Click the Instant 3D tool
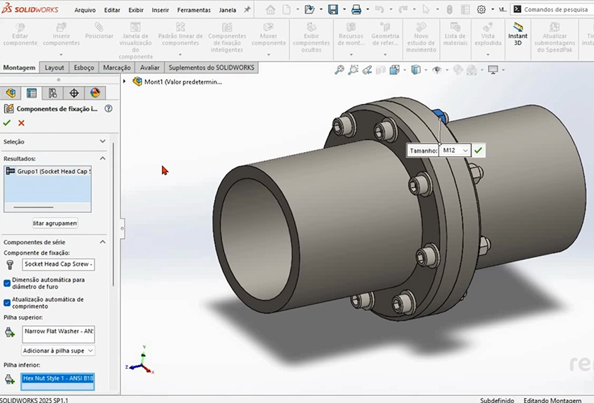Image resolution: width=594 pixels, height=403 pixels. coord(518,31)
